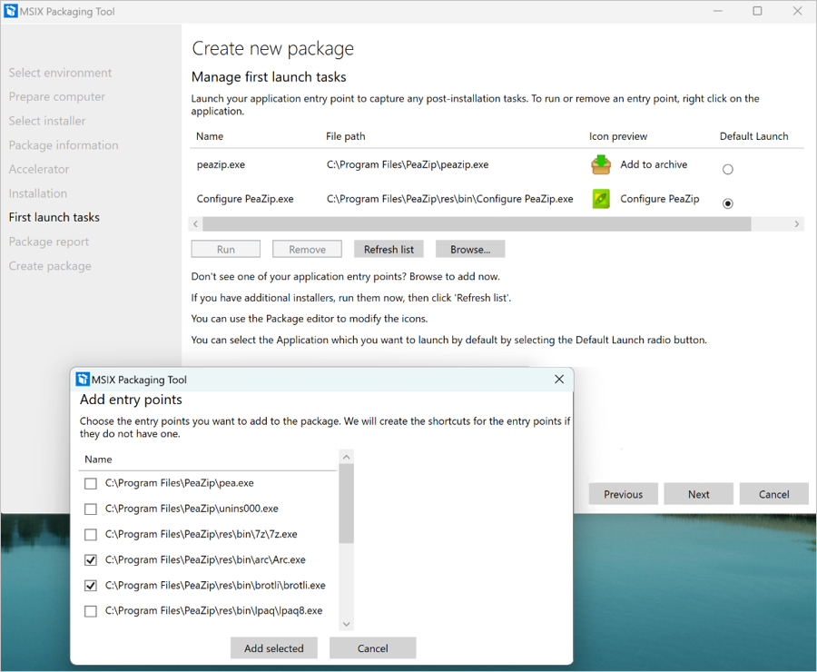Check the 7z.exe entry point checkbox
The width and height of the screenshot is (817, 672).
point(91,534)
